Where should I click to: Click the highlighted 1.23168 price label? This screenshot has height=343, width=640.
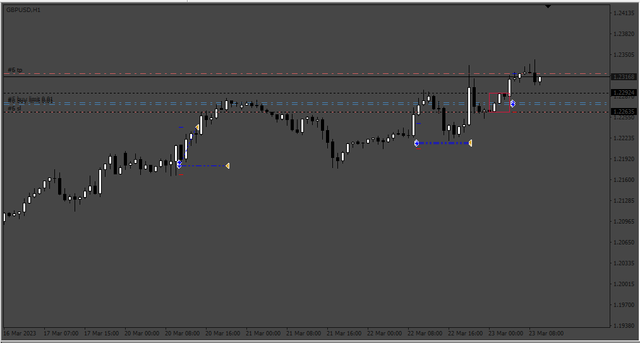(x=624, y=77)
